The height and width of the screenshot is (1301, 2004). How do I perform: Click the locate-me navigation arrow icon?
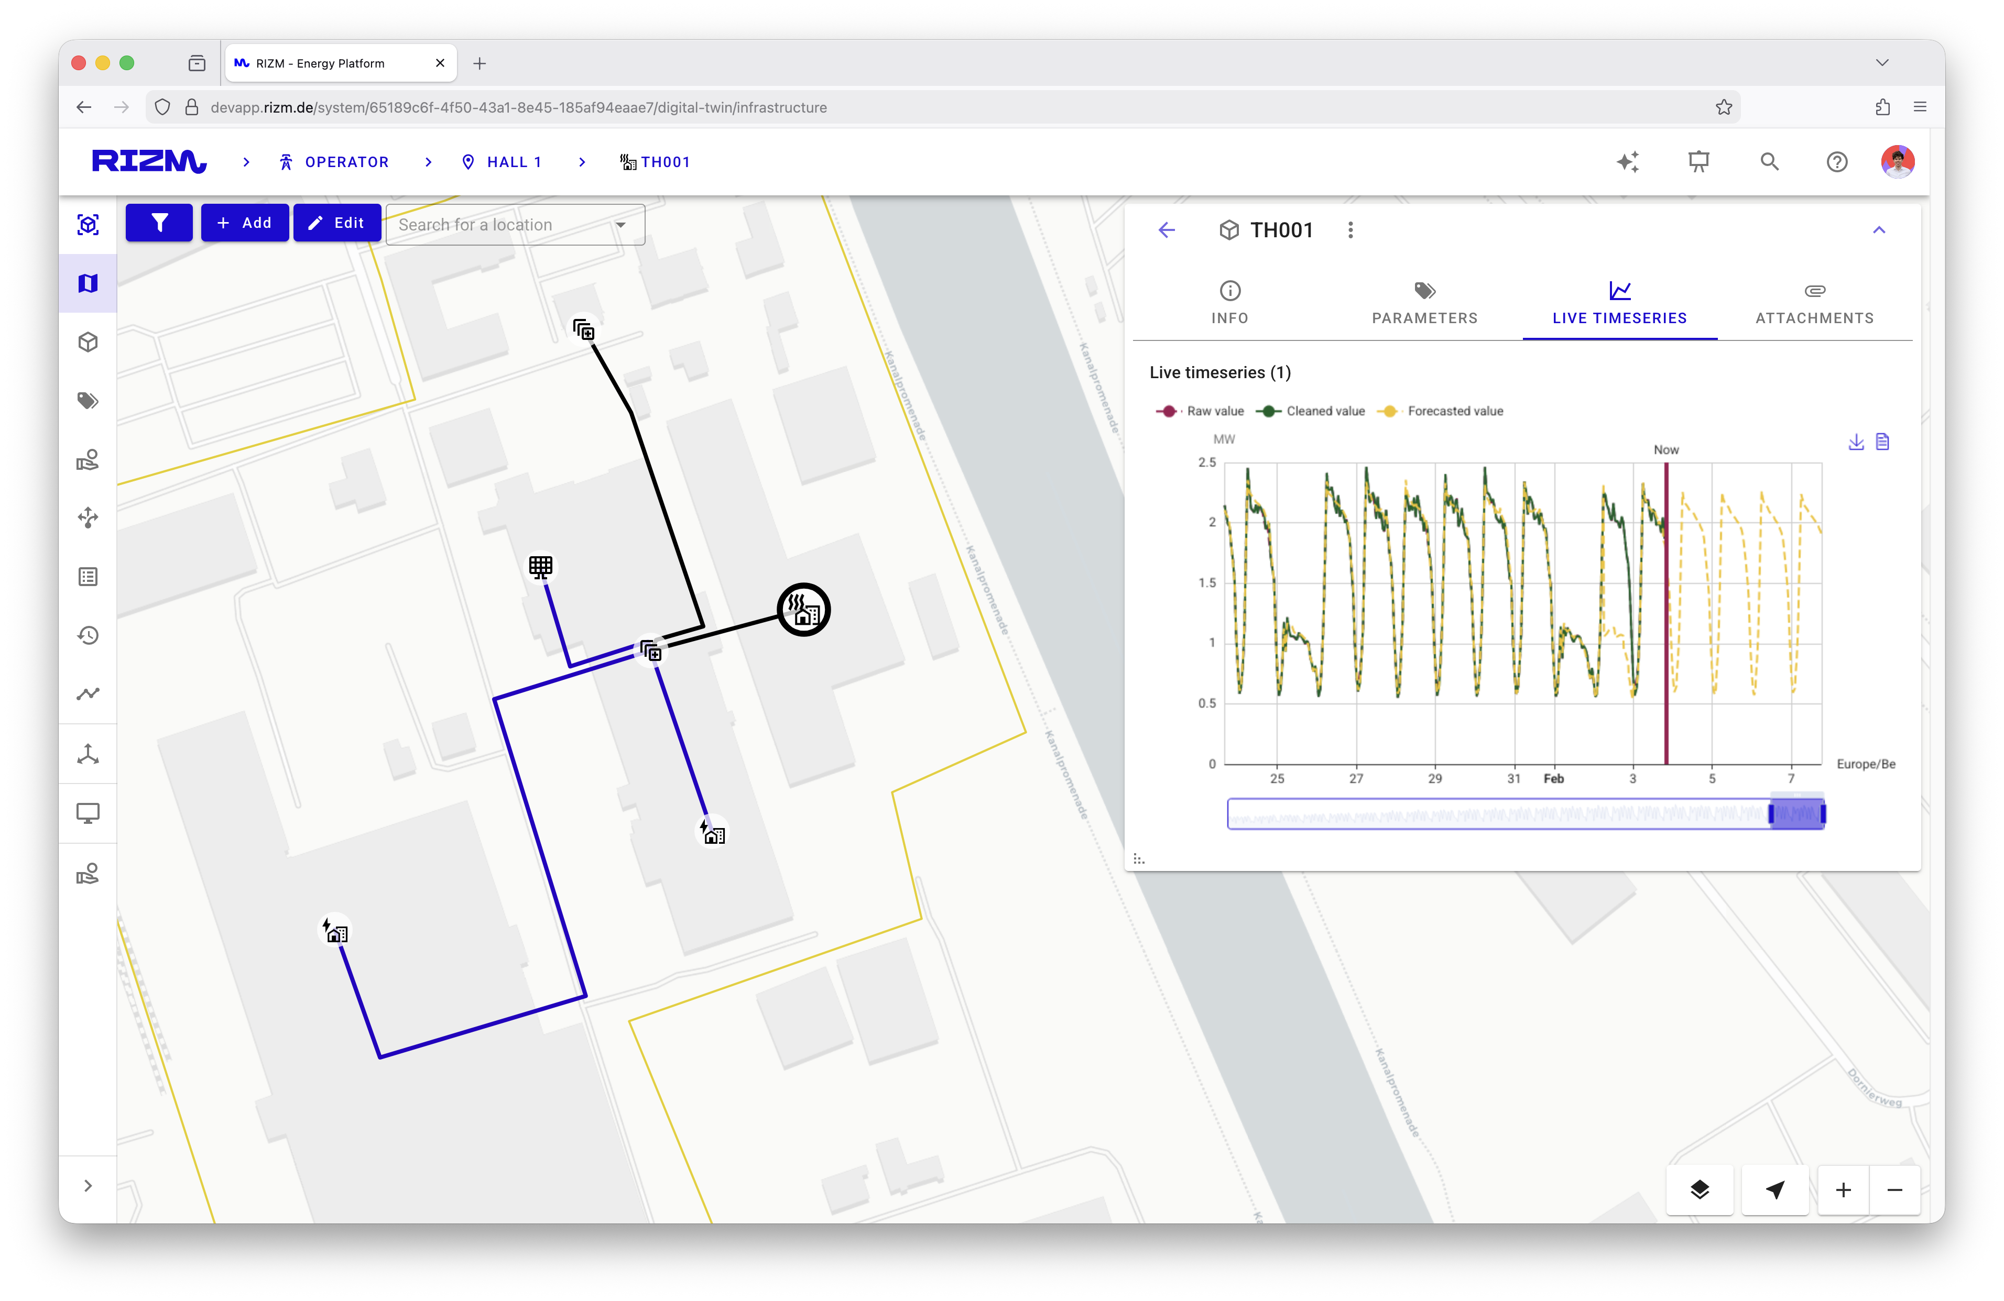point(1775,1189)
